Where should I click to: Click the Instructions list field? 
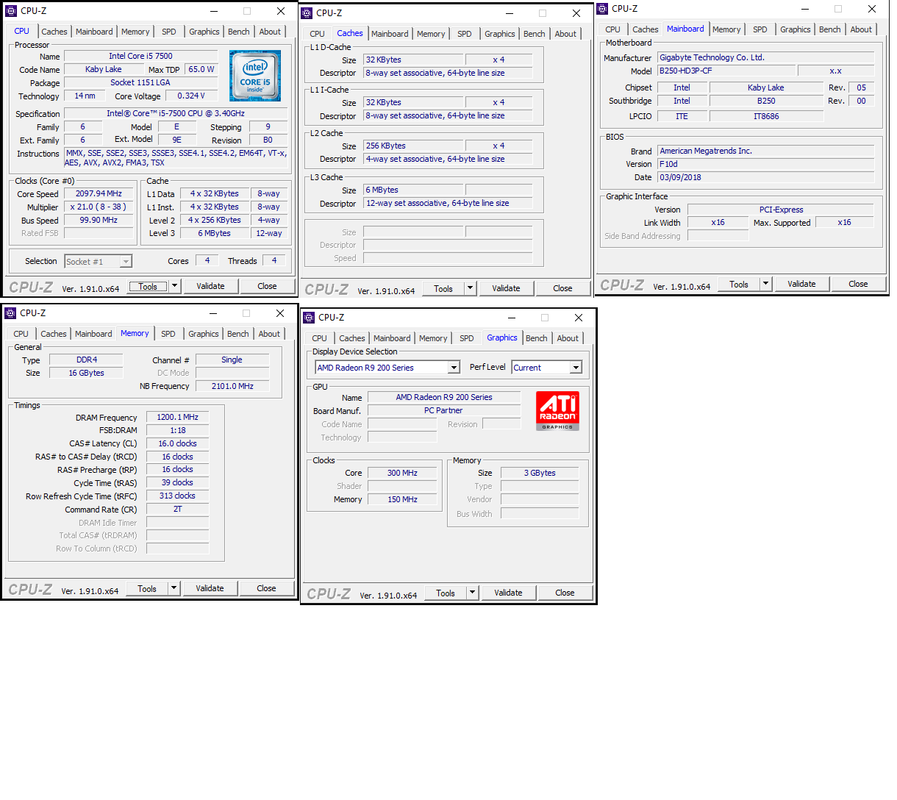pyautogui.click(x=176, y=158)
